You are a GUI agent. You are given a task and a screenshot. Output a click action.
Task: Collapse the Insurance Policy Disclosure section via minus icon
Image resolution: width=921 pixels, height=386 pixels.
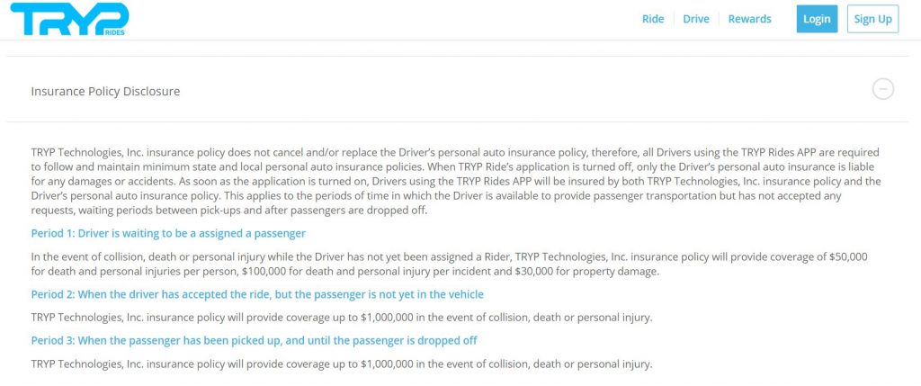[x=883, y=89]
